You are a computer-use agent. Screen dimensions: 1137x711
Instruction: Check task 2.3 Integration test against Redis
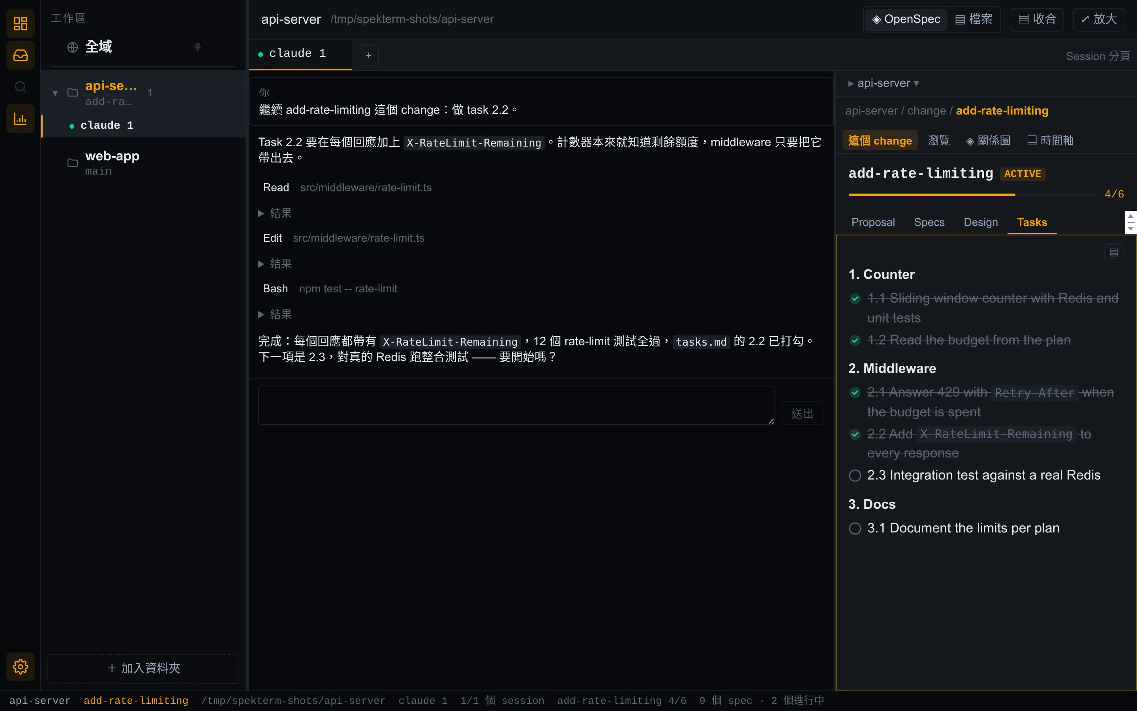pyautogui.click(x=855, y=476)
